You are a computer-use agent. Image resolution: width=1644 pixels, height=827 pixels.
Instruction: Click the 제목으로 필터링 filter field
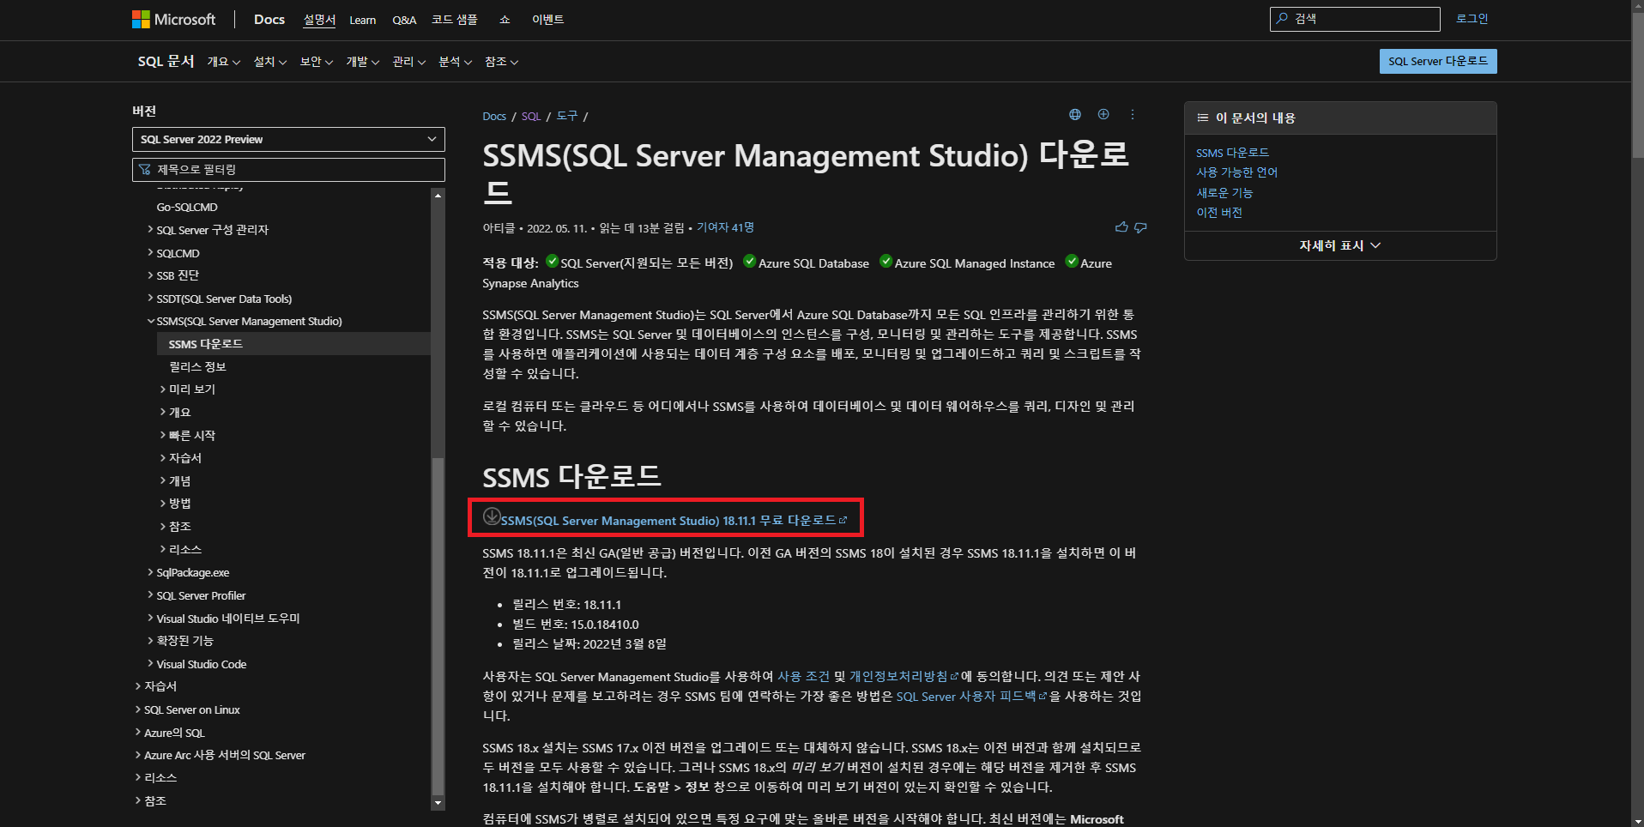pos(288,170)
